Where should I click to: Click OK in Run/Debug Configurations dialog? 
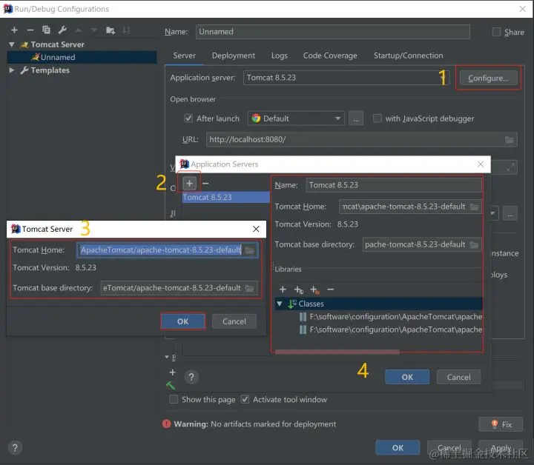398,448
